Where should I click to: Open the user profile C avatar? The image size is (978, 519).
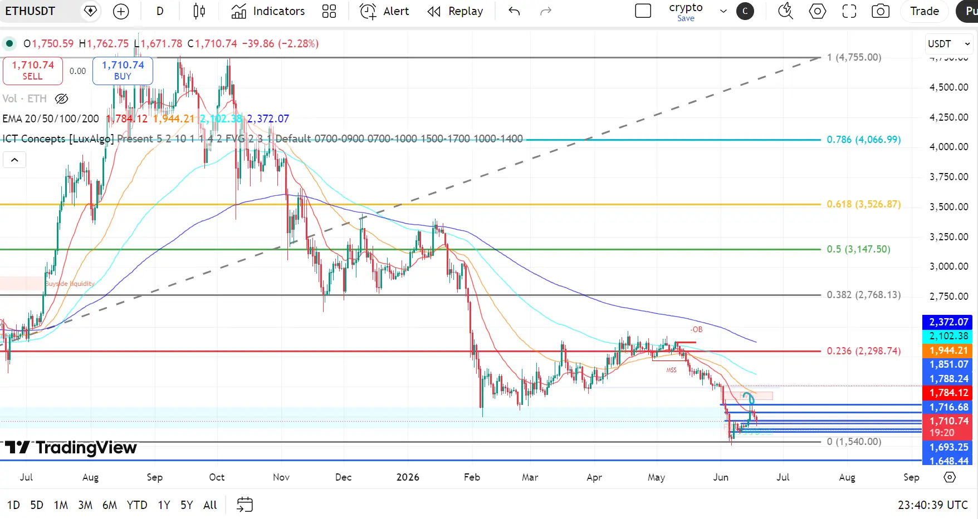point(745,11)
